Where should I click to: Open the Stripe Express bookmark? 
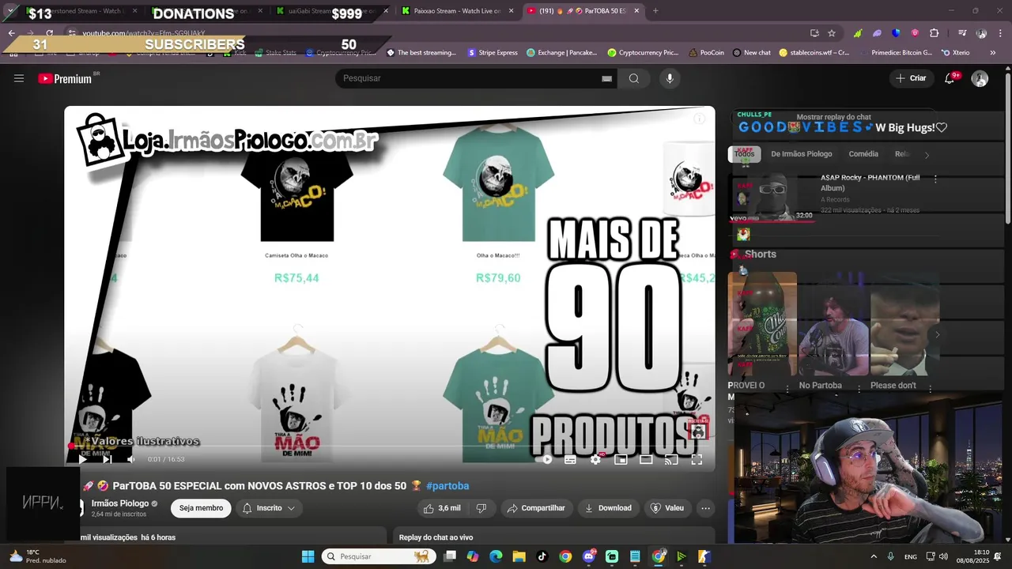tap(493, 53)
